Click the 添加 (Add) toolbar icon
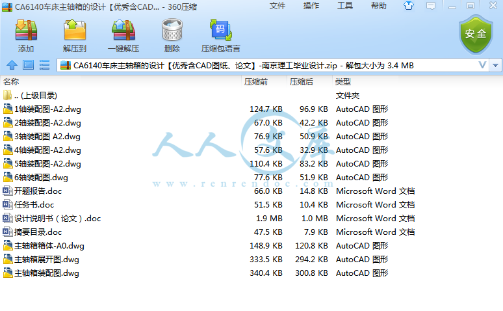 pos(26,30)
